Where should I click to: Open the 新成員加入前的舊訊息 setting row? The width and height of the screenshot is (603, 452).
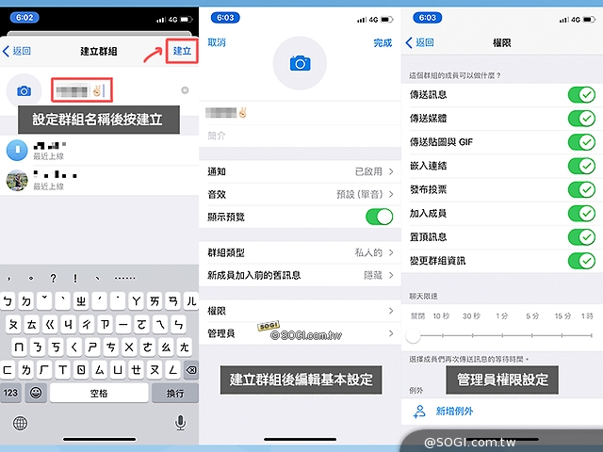pyautogui.click(x=300, y=275)
